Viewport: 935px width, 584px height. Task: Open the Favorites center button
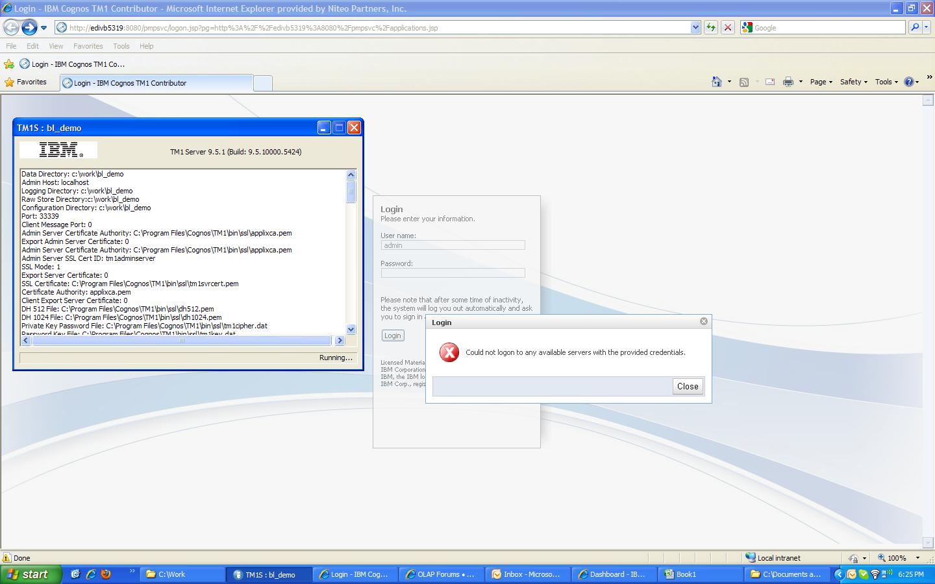point(26,82)
